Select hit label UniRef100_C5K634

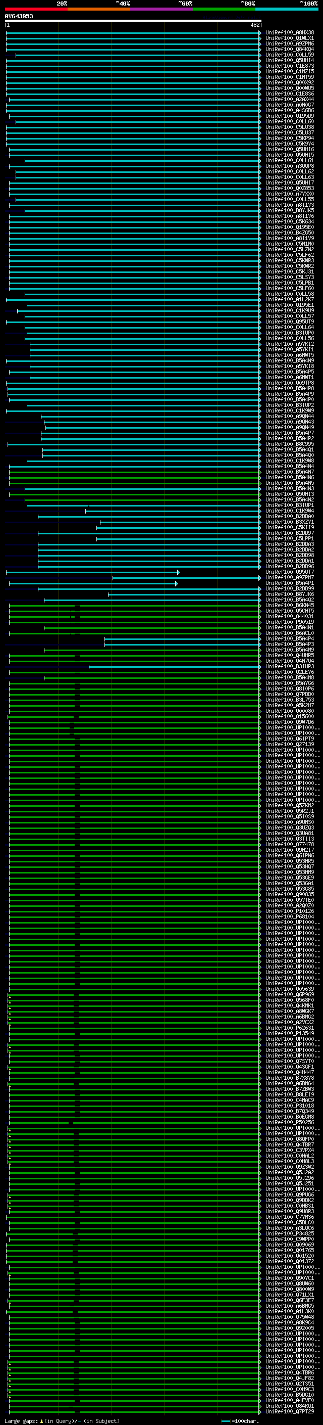click(x=290, y=222)
